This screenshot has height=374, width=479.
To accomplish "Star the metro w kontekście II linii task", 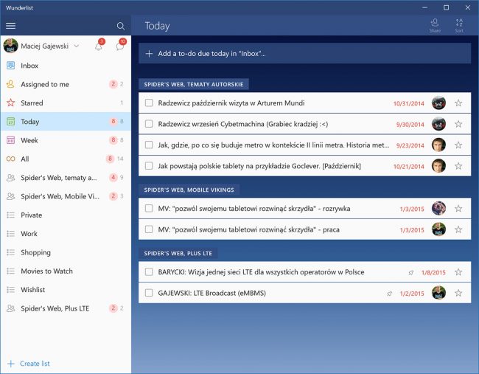I will click(458, 145).
